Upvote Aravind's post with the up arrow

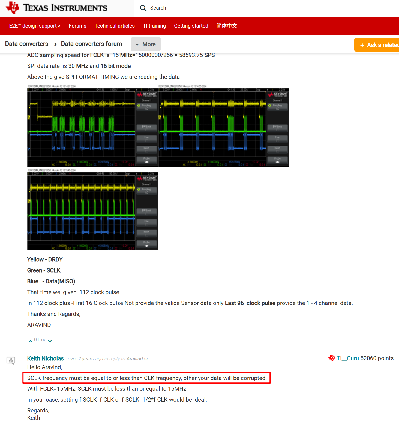(31, 341)
